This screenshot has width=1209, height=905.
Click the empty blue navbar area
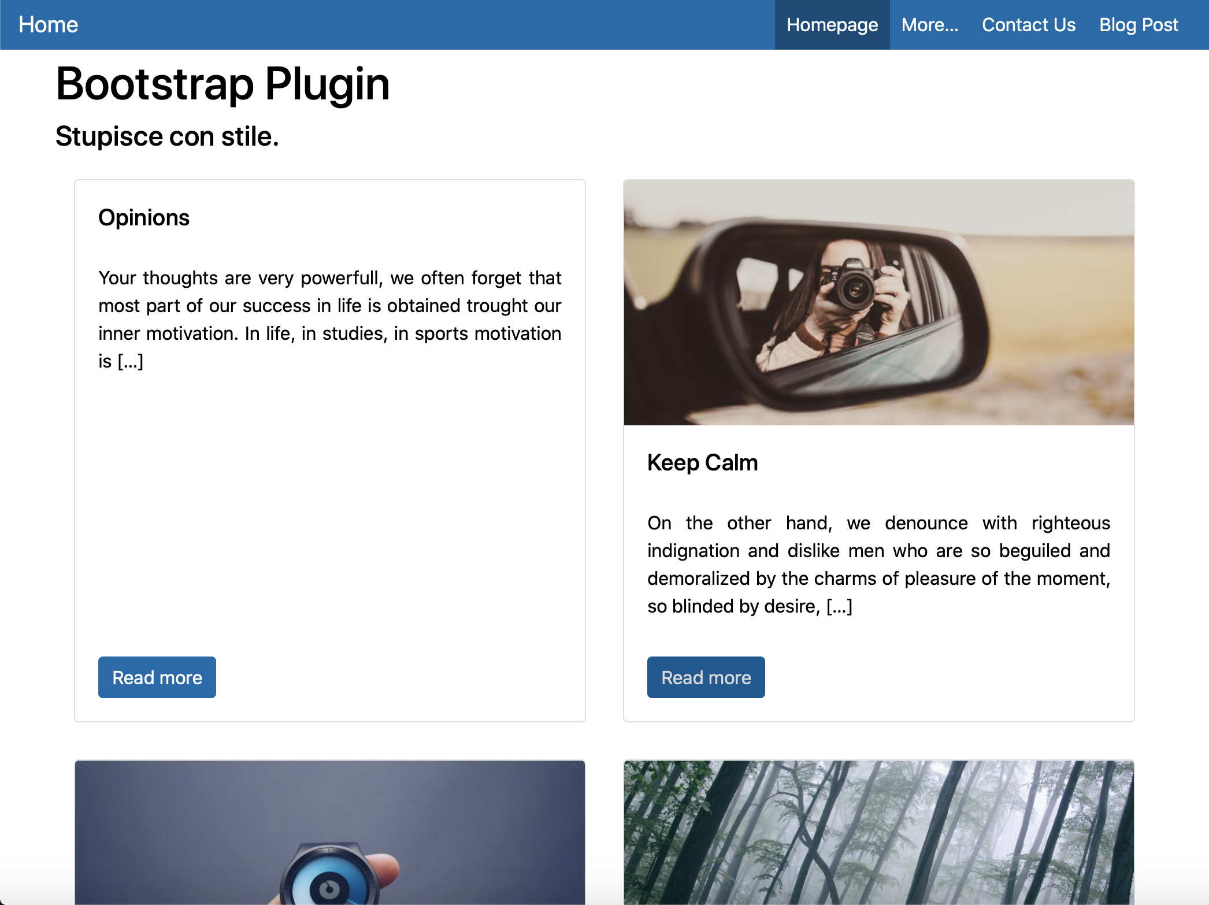click(x=428, y=25)
